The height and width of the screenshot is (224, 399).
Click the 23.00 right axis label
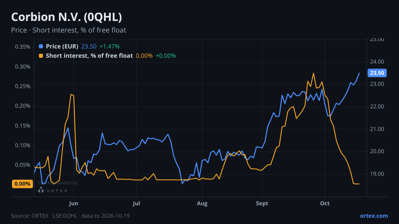(x=377, y=84)
